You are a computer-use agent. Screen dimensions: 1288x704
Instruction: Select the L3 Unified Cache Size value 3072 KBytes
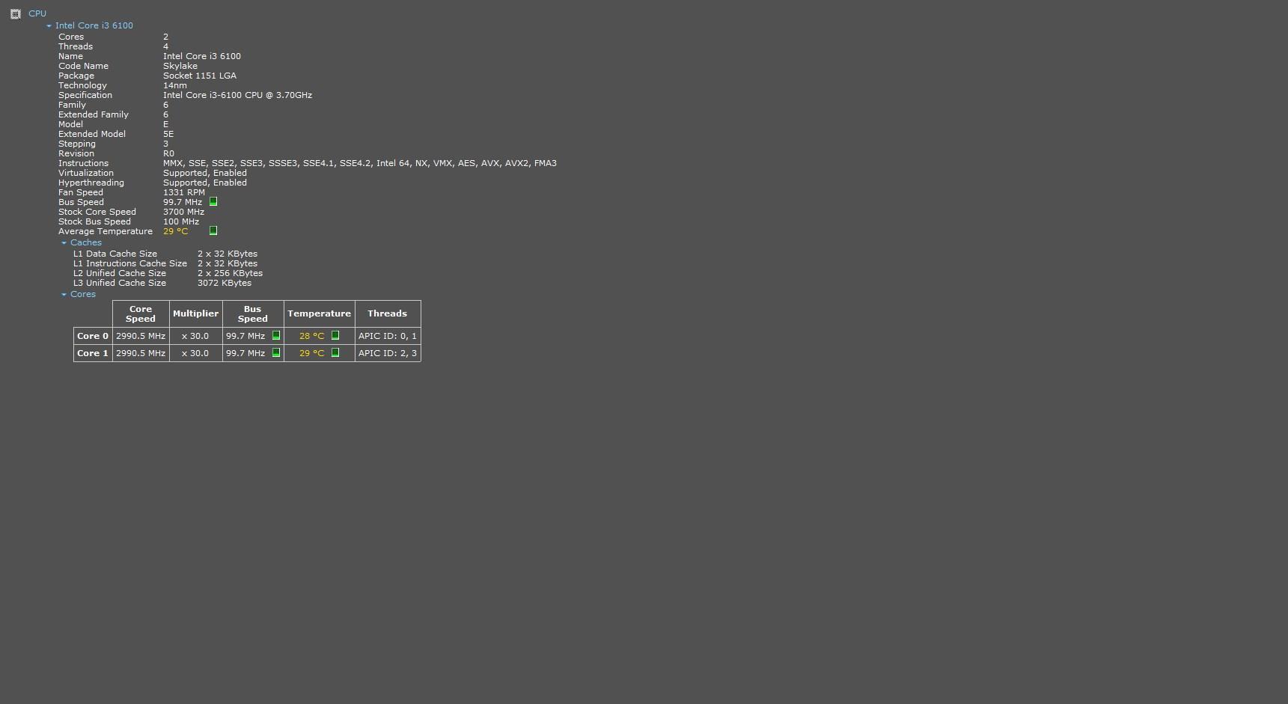[x=225, y=283]
